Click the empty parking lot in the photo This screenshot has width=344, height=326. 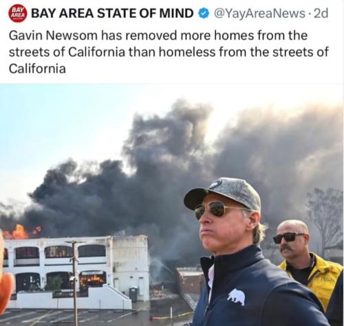(x=92, y=317)
